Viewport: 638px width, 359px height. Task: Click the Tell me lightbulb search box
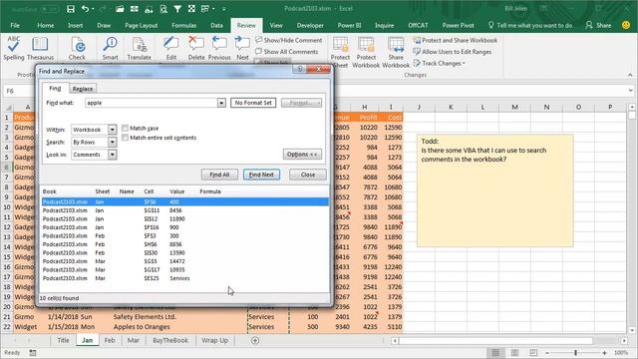point(530,25)
